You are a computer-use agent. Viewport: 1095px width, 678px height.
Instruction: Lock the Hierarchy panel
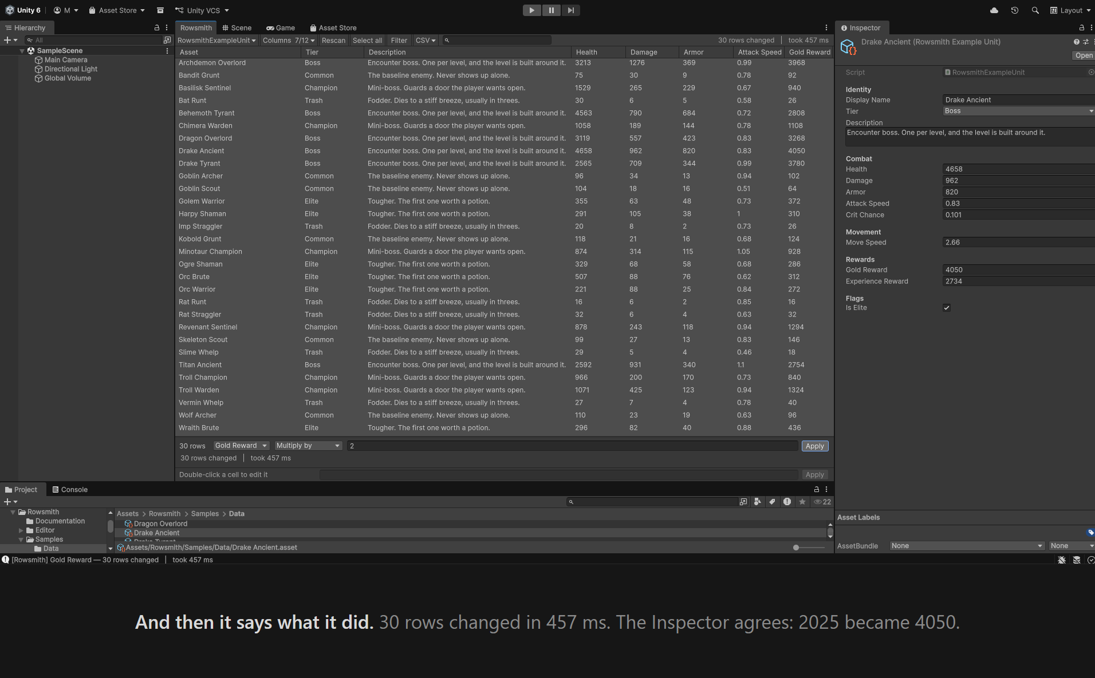coord(157,27)
